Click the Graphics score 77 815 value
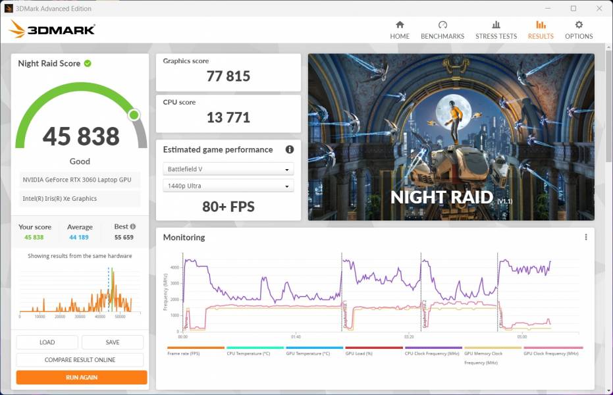This screenshot has height=395, width=613. pos(228,76)
